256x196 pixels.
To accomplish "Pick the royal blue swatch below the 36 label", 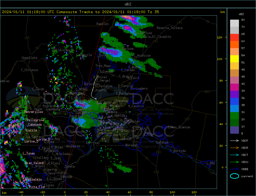I will point(234,102).
